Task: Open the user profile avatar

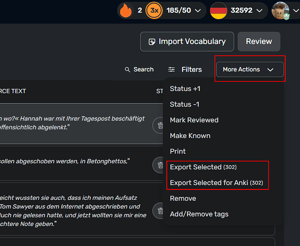Action: click(280, 10)
